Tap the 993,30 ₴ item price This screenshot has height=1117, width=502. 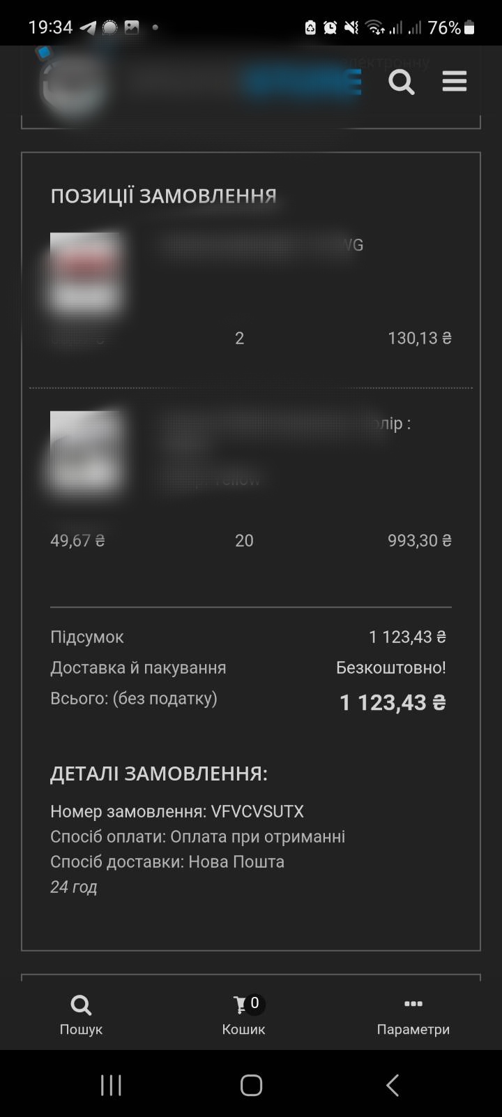coord(419,540)
